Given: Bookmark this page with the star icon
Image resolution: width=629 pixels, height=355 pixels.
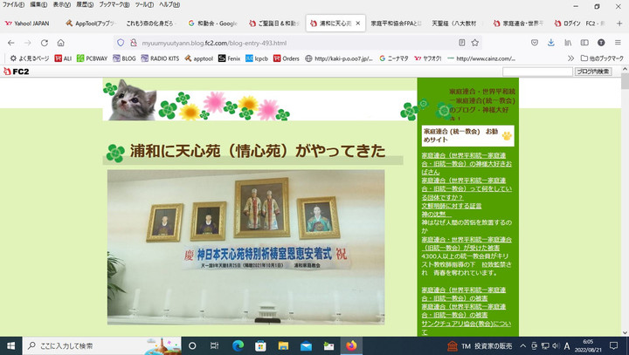Looking at the screenshot, I should click(x=474, y=42).
